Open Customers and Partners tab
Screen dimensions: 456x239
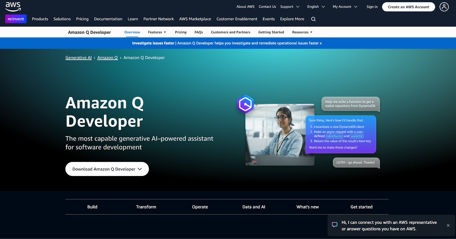(231, 32)
